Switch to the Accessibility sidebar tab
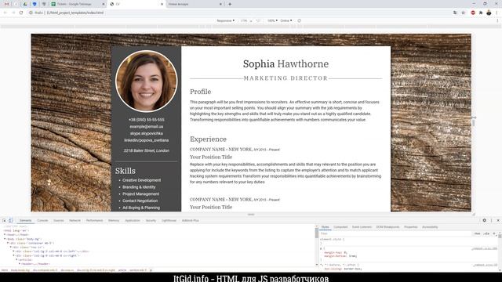 (430, 227)
